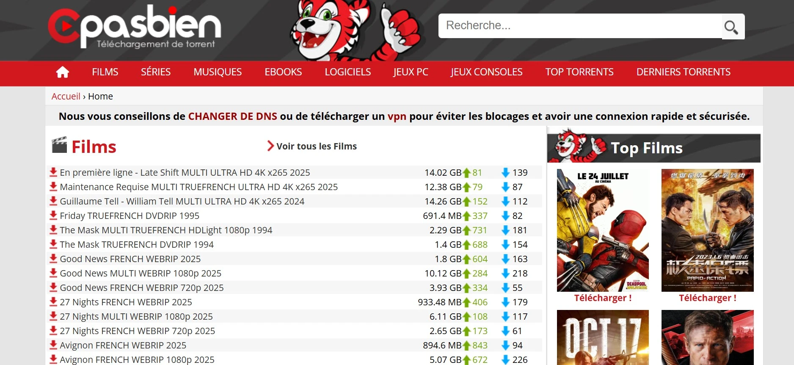This screenshot has width=794, height=365.
Task: Click the download icon next to Maintenance Requise
Action: (x=53, y=187)
